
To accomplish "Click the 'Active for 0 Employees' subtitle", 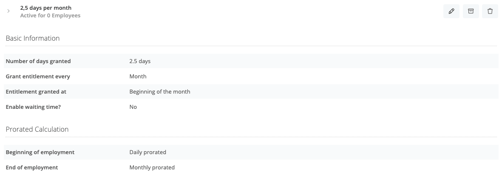I will 50,15.
